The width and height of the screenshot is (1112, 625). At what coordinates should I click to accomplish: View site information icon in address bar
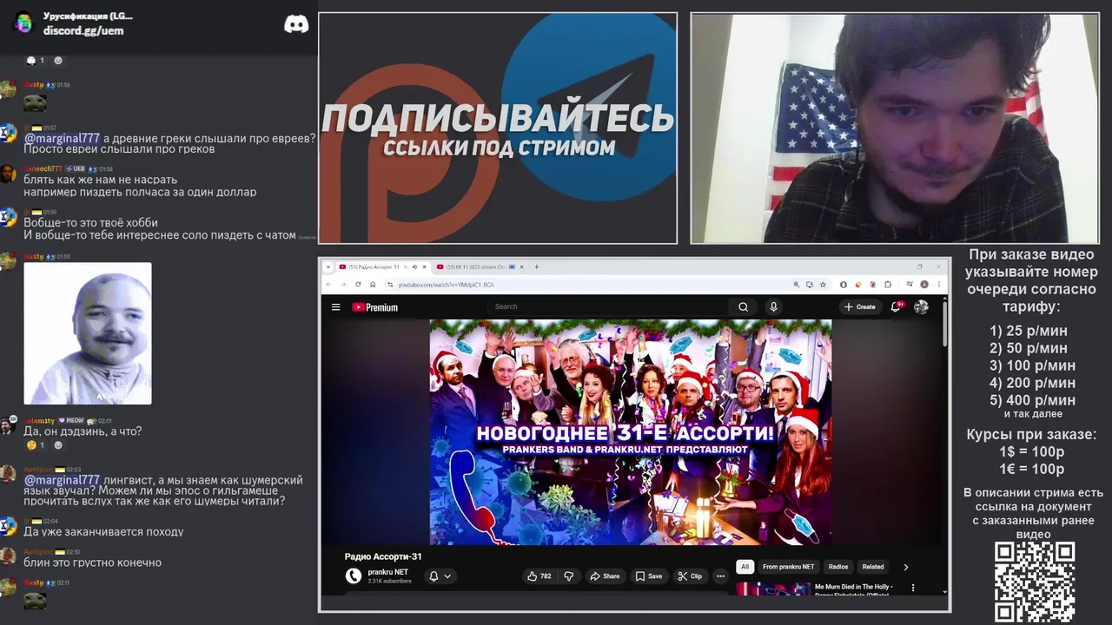390,284
